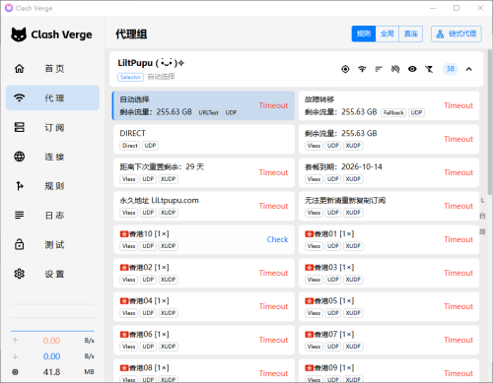Click Check on the 香港10 node

click(277, 239)
